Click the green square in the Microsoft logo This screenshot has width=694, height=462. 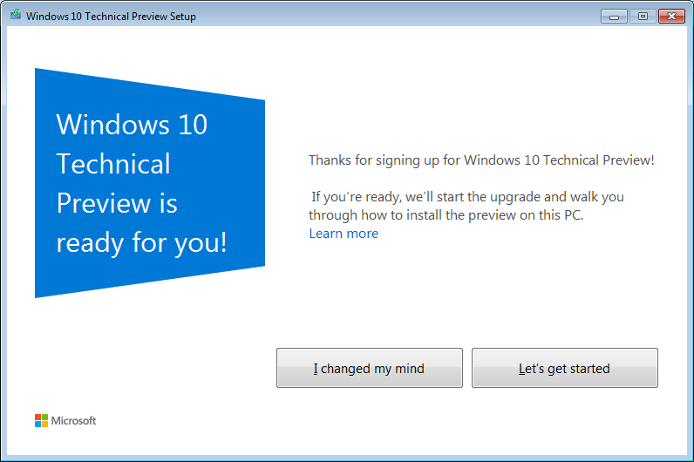[x=44, y=418]
